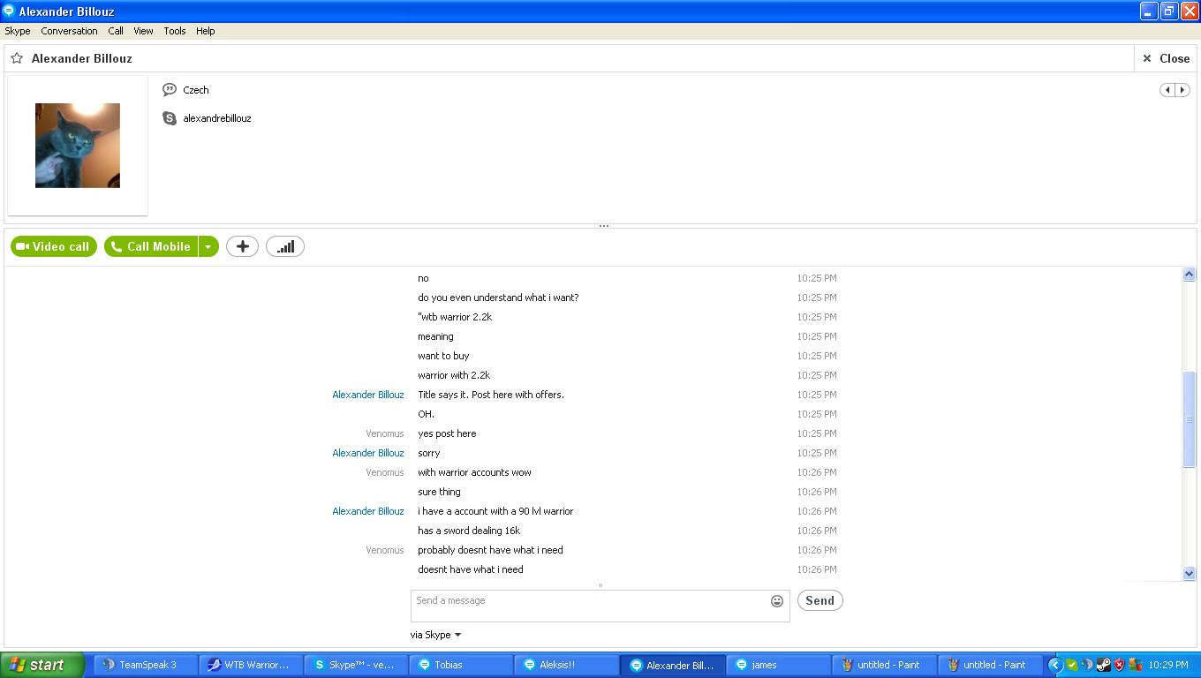Click sender name Venomus beside 'yes post here'
This screenshot has width=1201, height=678.
[x=385, y=433]
